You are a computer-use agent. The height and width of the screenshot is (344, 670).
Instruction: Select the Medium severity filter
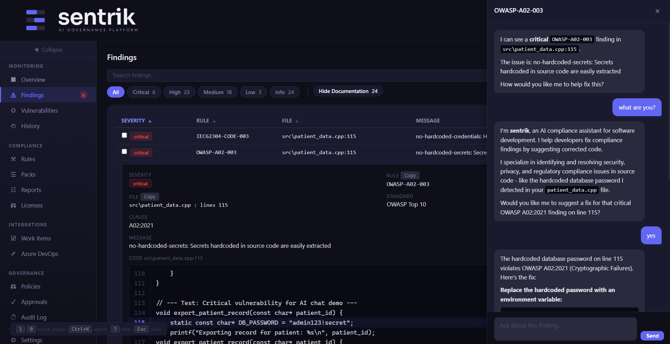[x=217, y=92]
